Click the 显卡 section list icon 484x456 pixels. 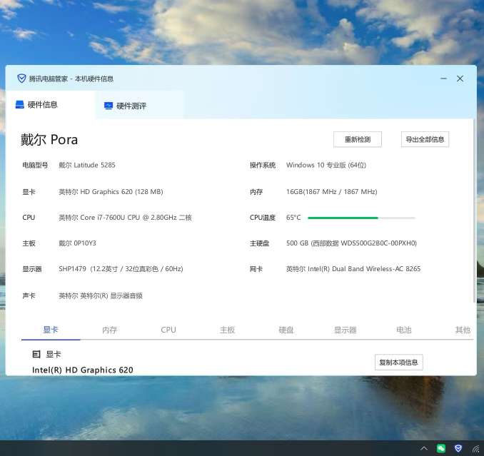36,354
